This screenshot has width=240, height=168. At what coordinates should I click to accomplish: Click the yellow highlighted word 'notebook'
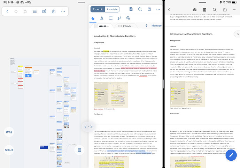tap(106, 51)
